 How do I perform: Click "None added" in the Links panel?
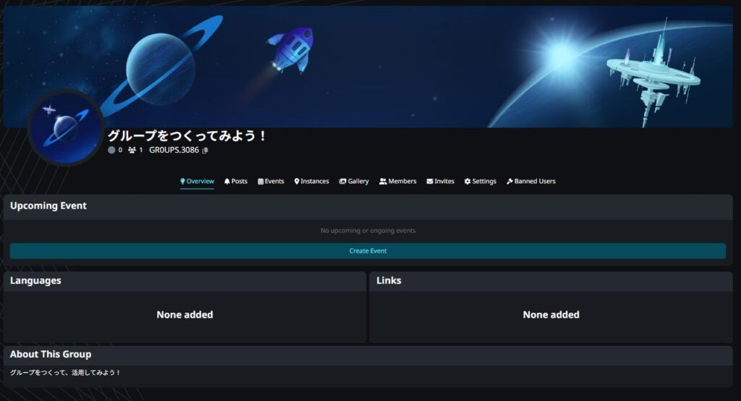click(x=551, y=315)
